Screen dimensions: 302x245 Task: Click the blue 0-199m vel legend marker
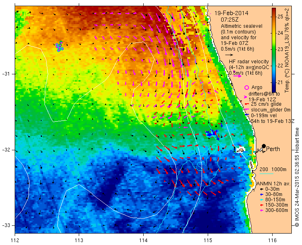[247, 115]
